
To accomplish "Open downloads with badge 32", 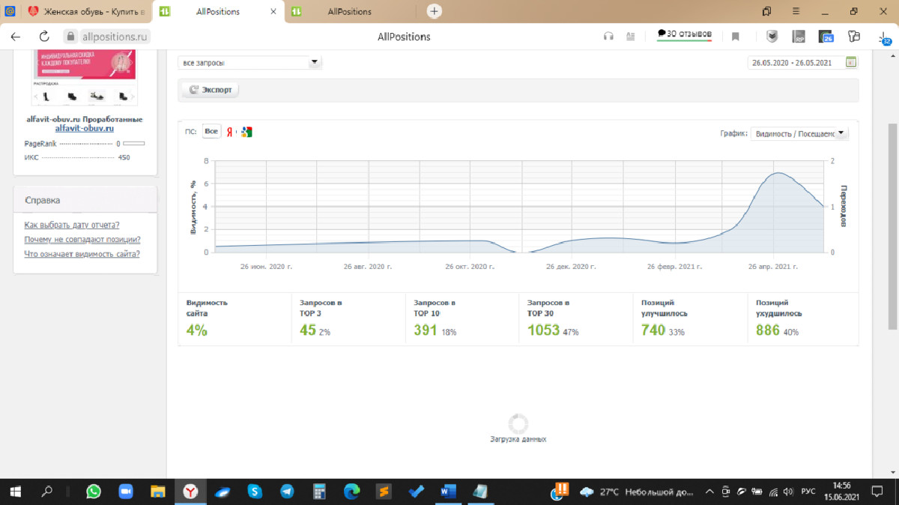I will [x=884, y=37].
